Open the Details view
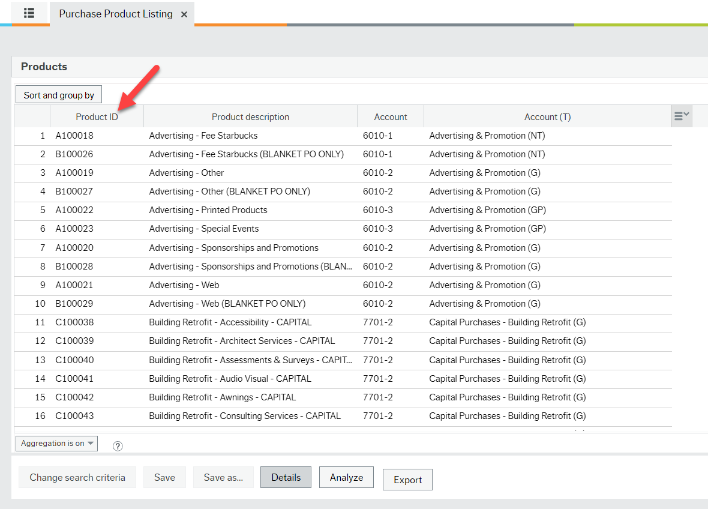 point(286,477)
